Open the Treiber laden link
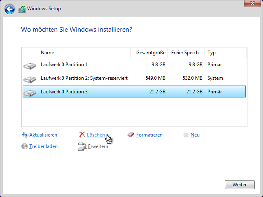This screenshot has height=197, width=263. coord(44,146)
